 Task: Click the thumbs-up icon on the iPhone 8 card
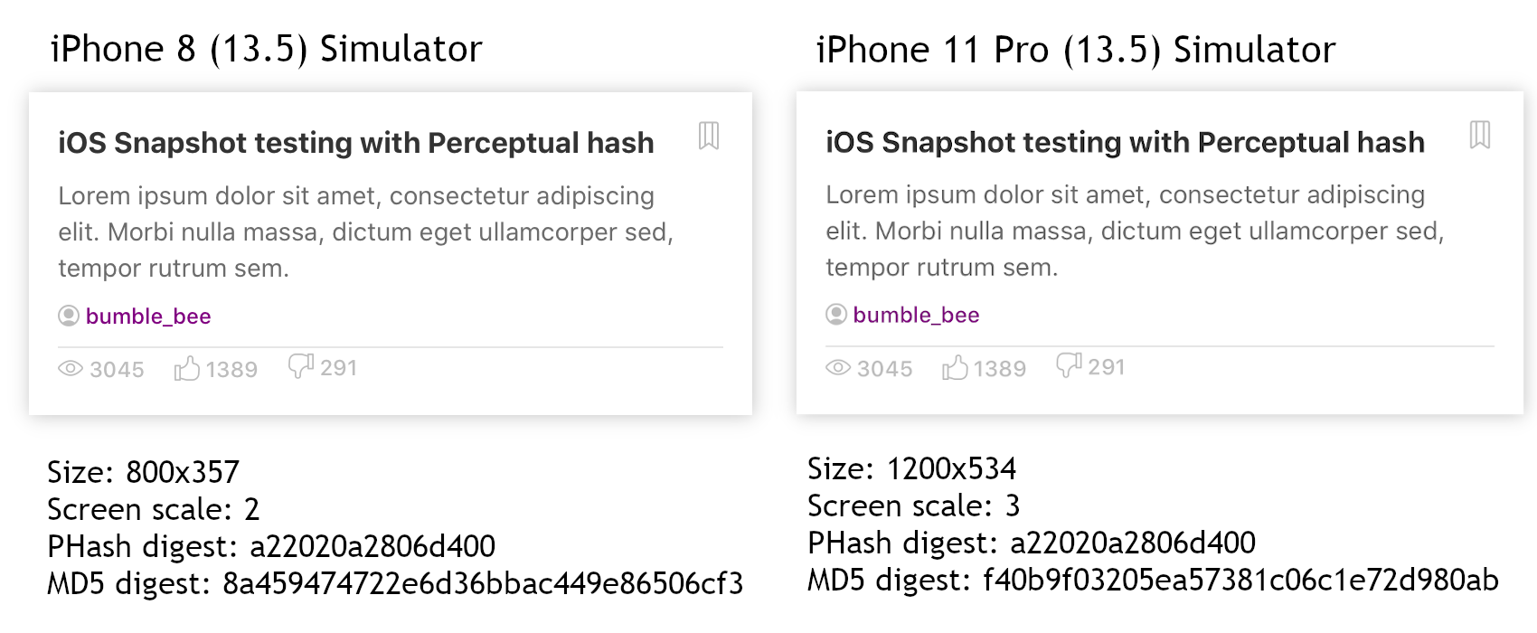click(186, 369)
